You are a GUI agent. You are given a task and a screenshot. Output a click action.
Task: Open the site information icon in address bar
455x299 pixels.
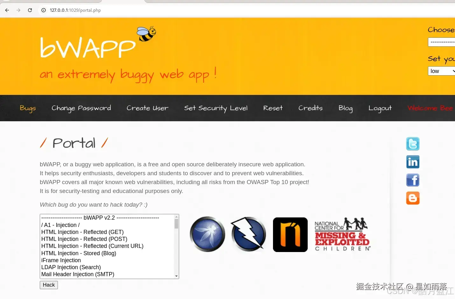coord(44,10)
